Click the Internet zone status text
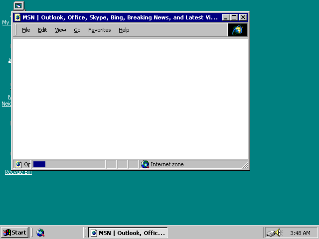The width and height of the screenshot is (319, 239). (x=167, y=164)
